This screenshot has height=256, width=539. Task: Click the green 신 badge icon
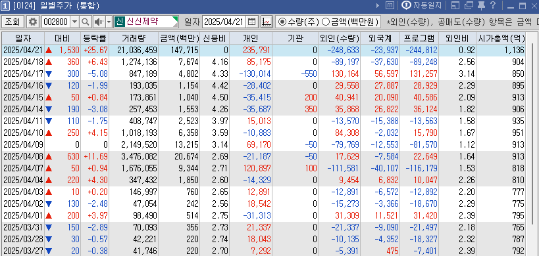tap(119, 22)
